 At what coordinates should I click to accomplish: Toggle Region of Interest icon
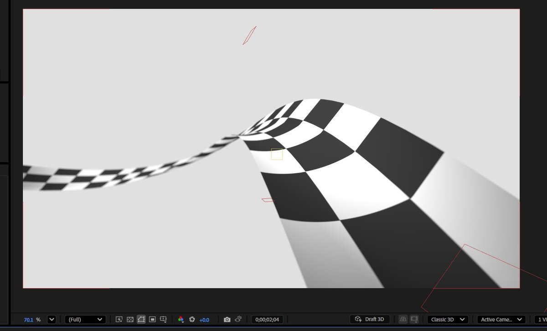(x=153, y=320)
